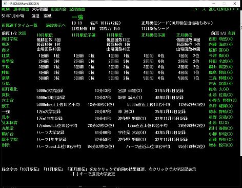Open the 前回大会 screen

[x=58, y=9]
